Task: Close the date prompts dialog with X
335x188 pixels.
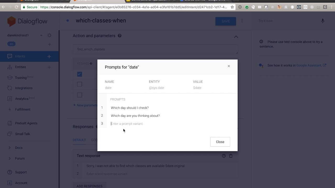Action: click(229, 66)
